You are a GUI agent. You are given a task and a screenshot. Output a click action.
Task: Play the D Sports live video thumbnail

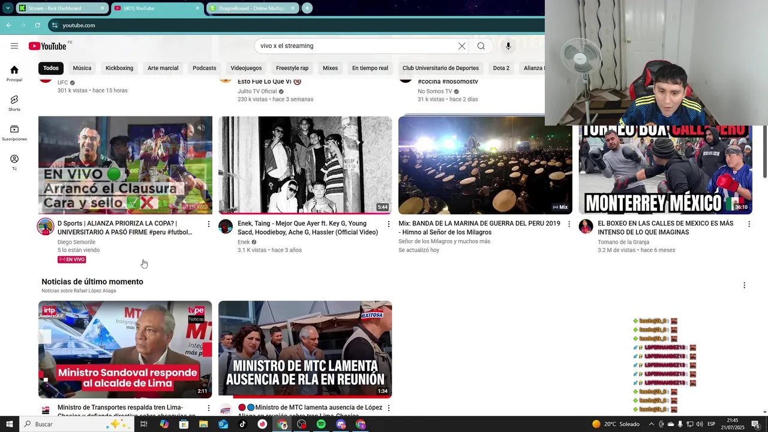[125, 165]
